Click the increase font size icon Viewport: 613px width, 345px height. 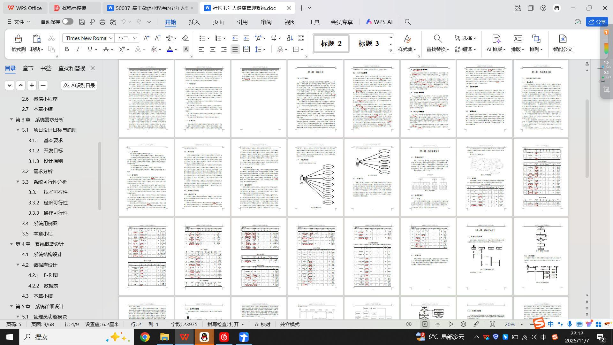(146, 38)
